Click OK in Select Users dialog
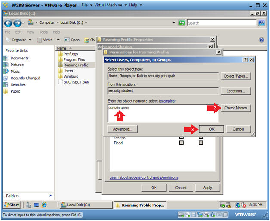The width and height of the screenshot is (270, 221). (212, 129)
